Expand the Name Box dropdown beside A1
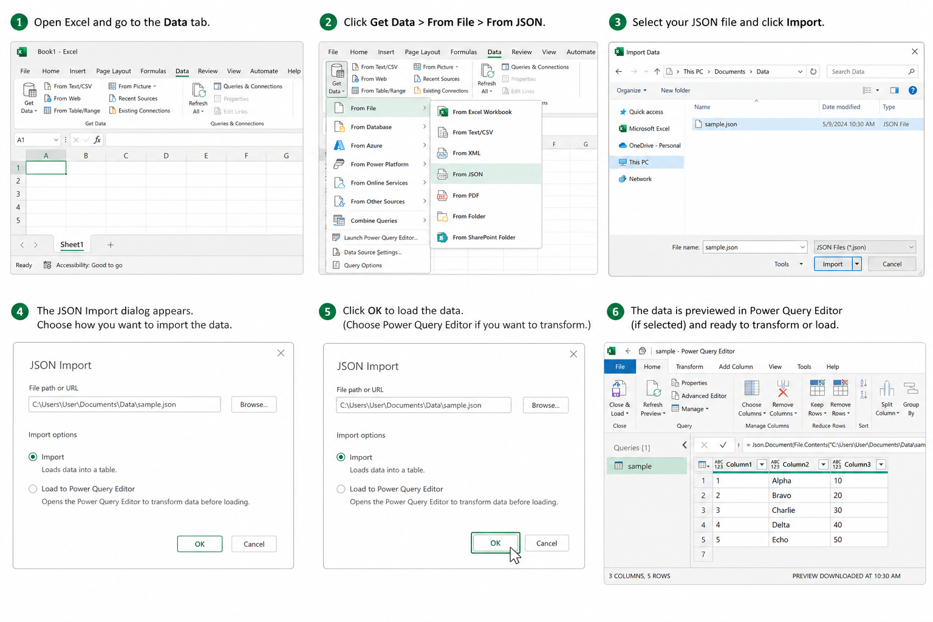Image resolution: width=933 pixels, height=622 pixels. tap(56, 140)
